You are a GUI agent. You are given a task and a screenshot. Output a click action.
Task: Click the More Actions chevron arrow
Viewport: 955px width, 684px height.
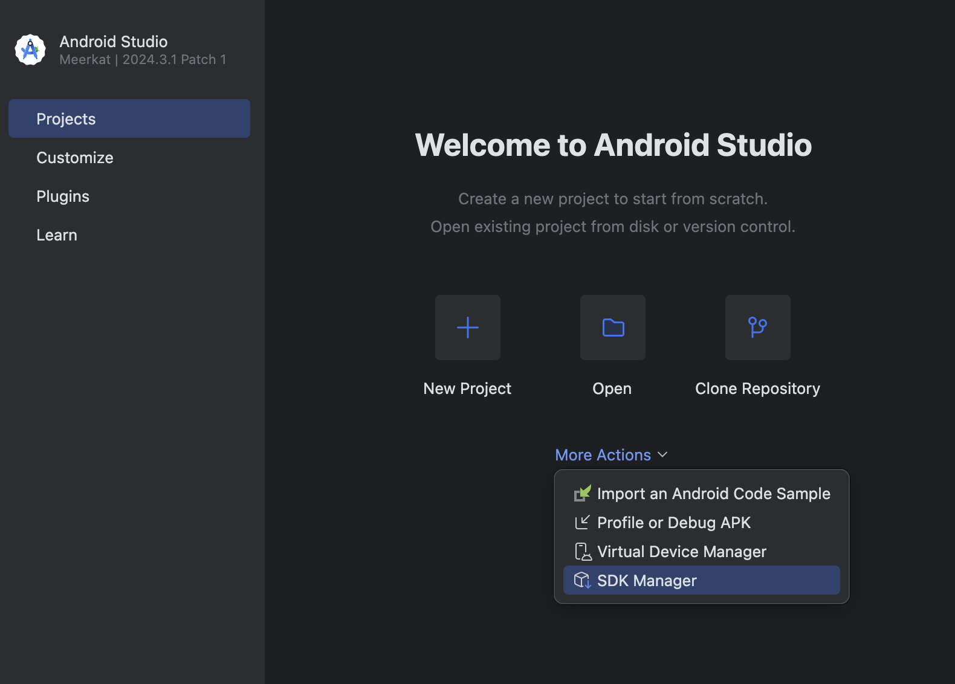662,454
